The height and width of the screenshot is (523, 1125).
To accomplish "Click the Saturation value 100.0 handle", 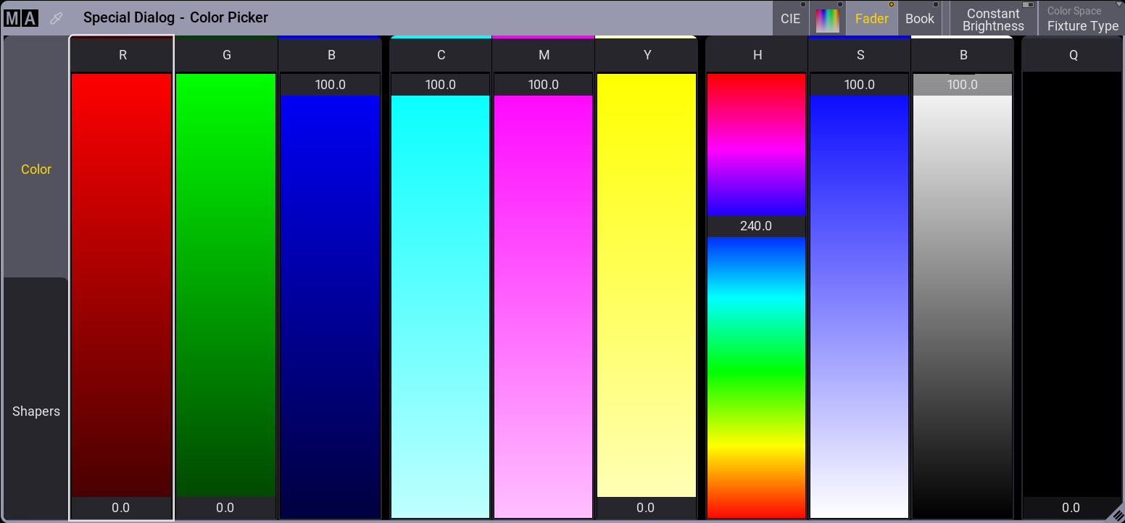I will (x=860, y=85).
